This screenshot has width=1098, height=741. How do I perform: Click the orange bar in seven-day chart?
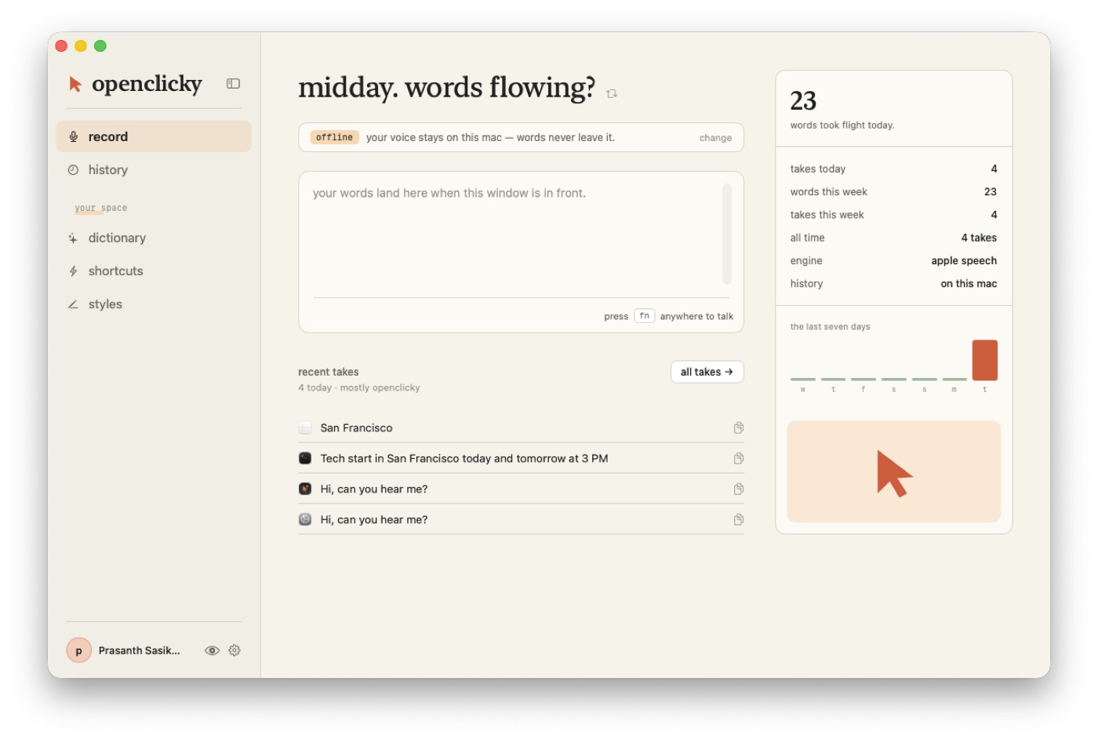(x=985, y=360)
